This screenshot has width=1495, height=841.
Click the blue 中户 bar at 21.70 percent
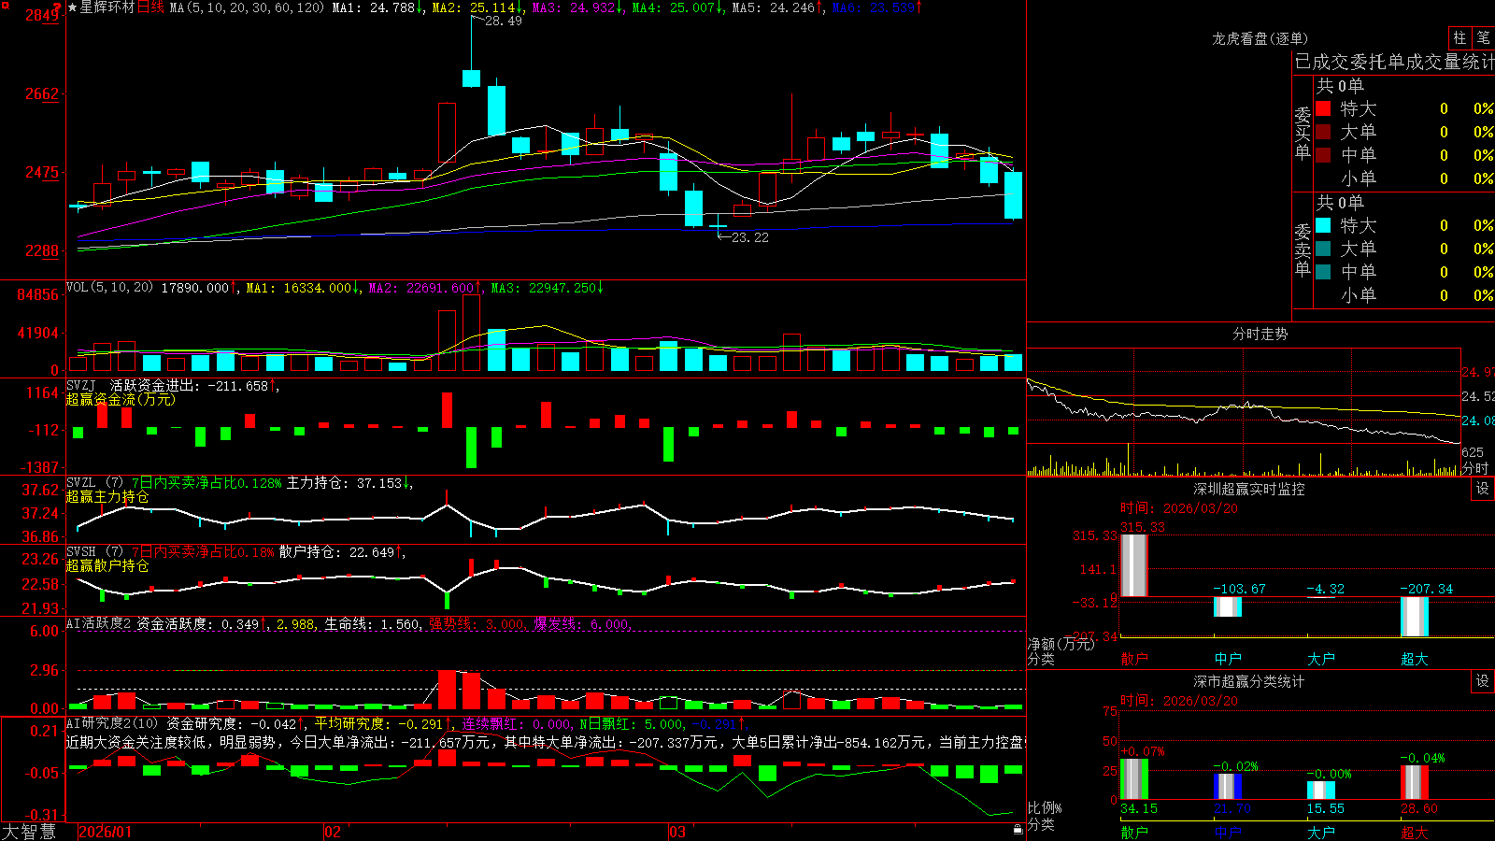point(1228,787)
